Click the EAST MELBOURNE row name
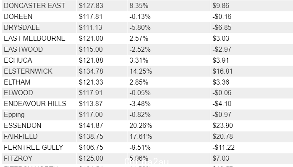Screen dimensions: 293x167 (x=34, y=38)
